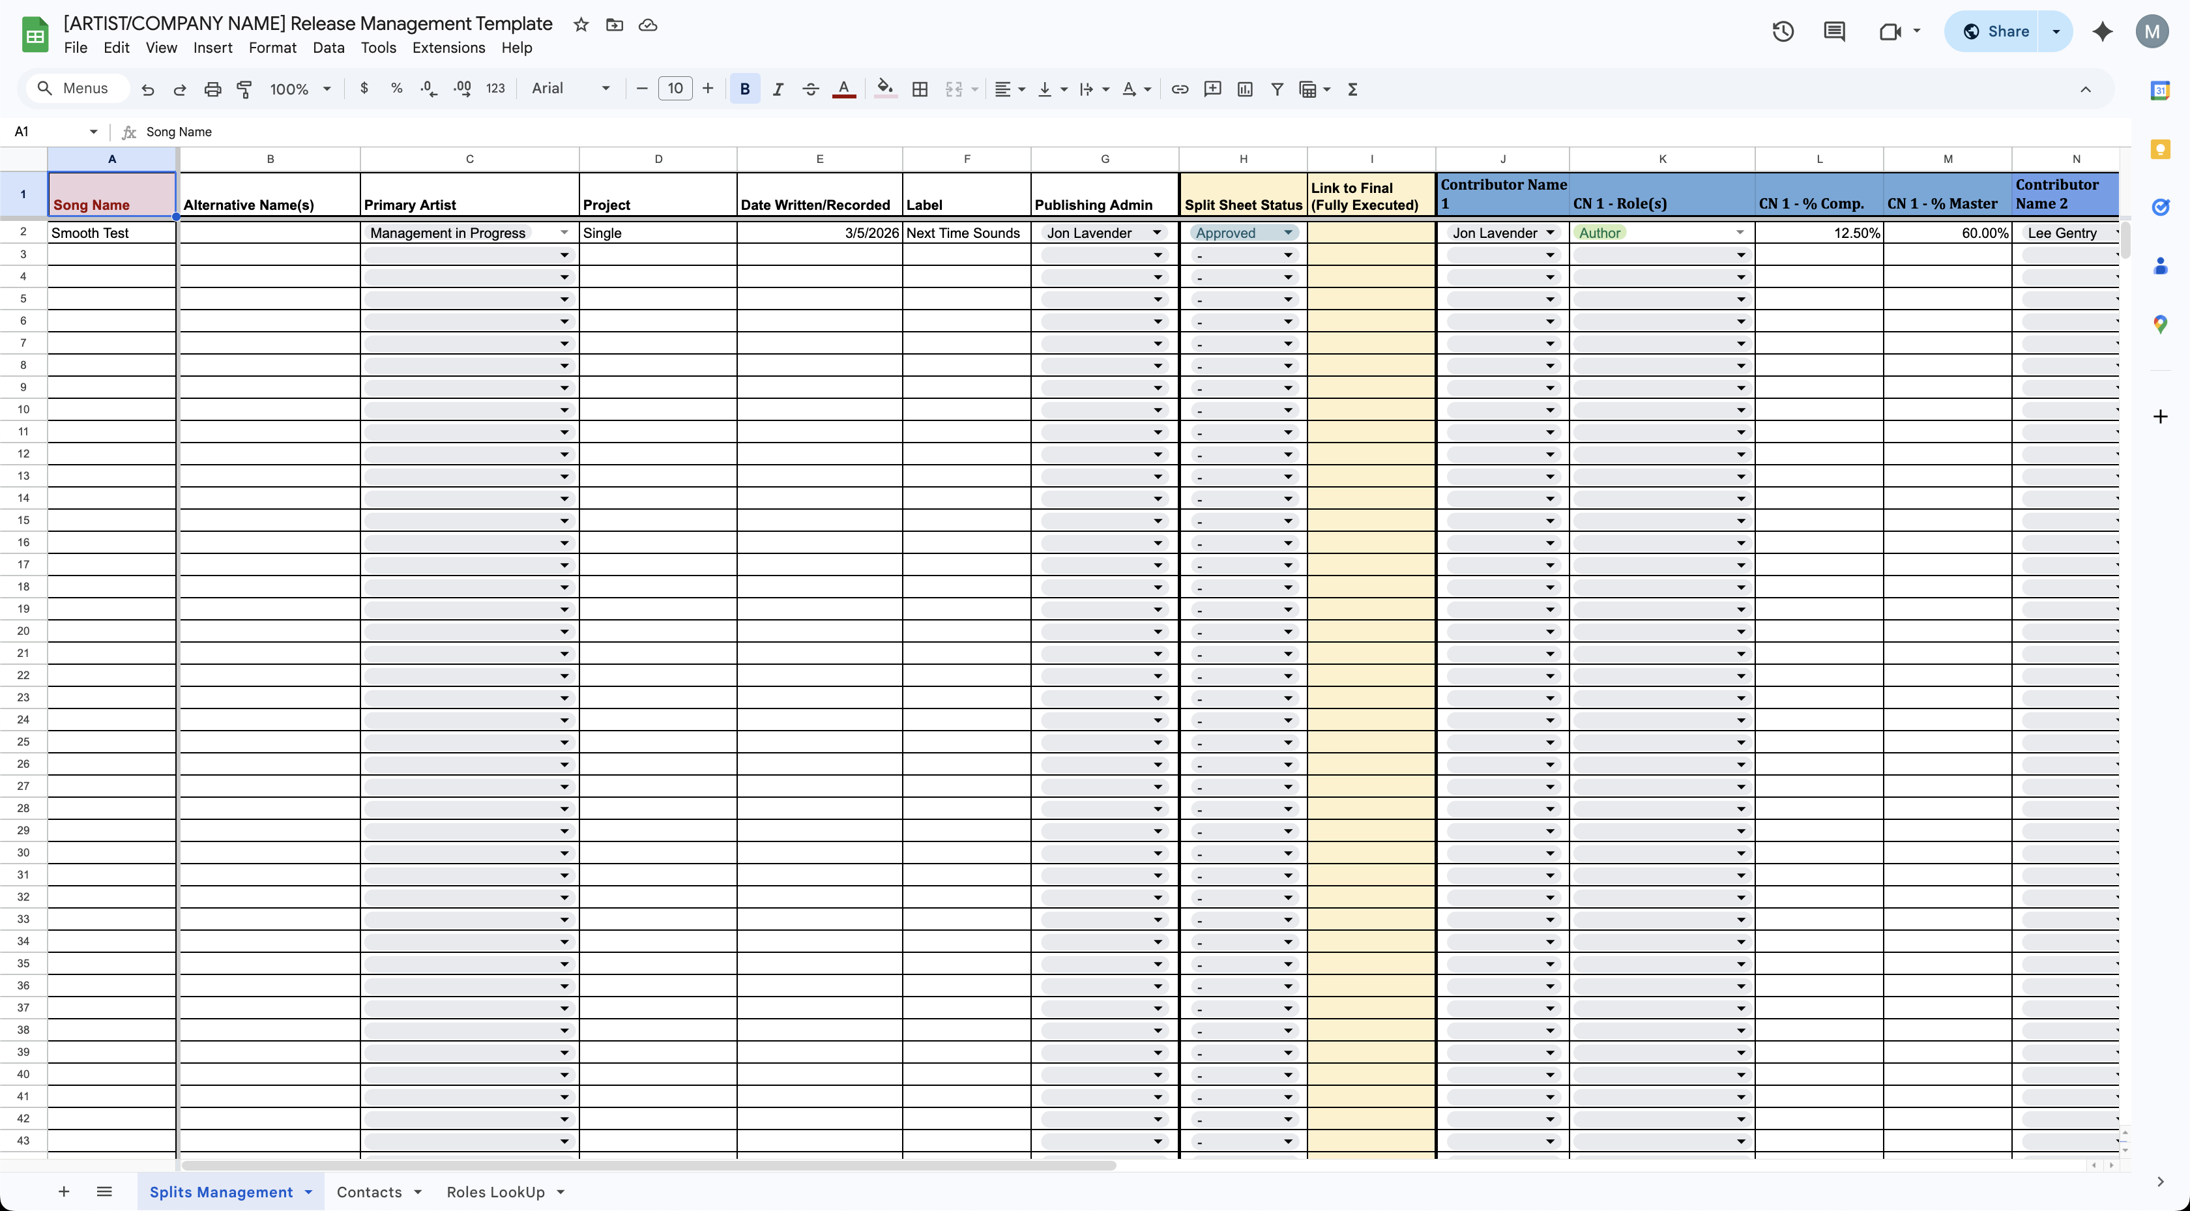Screen dimensions: 2190x1211
Task: Open the Extensions menu
Action: coord(448,48)
